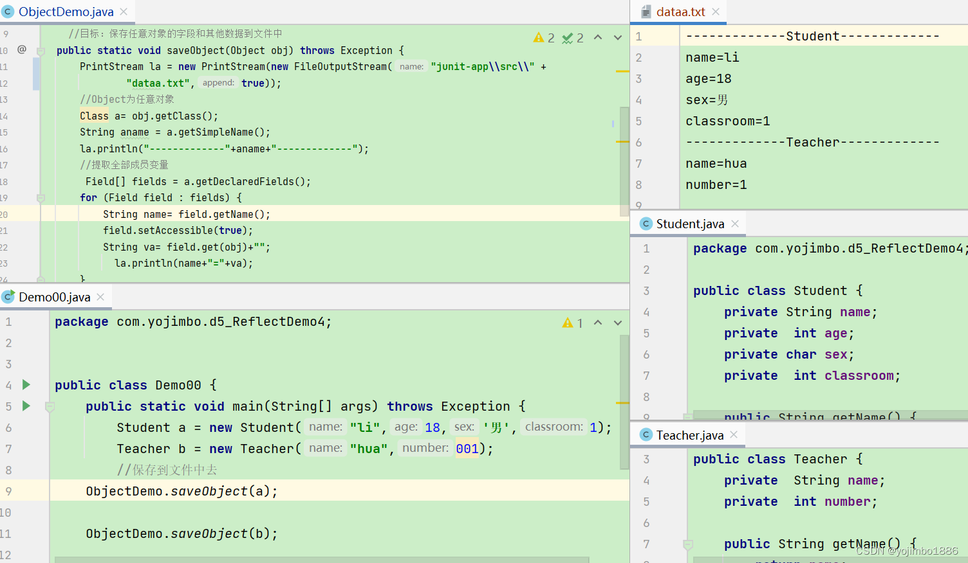The width and height of the screenshot is (968, 563).
Task: Click 'classroom=1' line in dataa.txt
Action: coord(728,121)
